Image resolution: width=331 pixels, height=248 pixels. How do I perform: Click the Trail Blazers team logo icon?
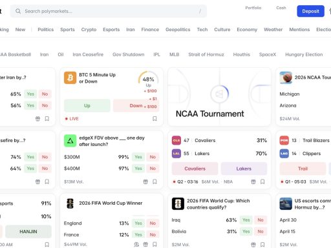point(284,140)
